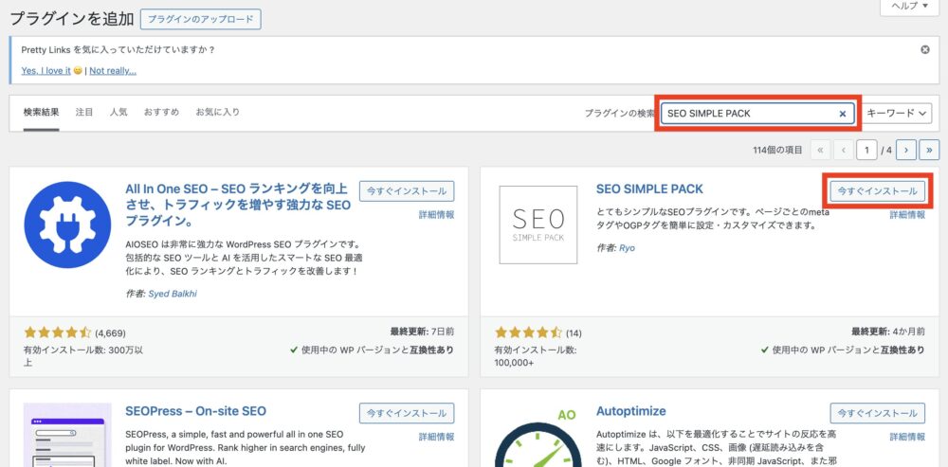The width and height of the screenshot is (948, 467).
Task: Go to the next results page
Action: (x=906, y=150)
